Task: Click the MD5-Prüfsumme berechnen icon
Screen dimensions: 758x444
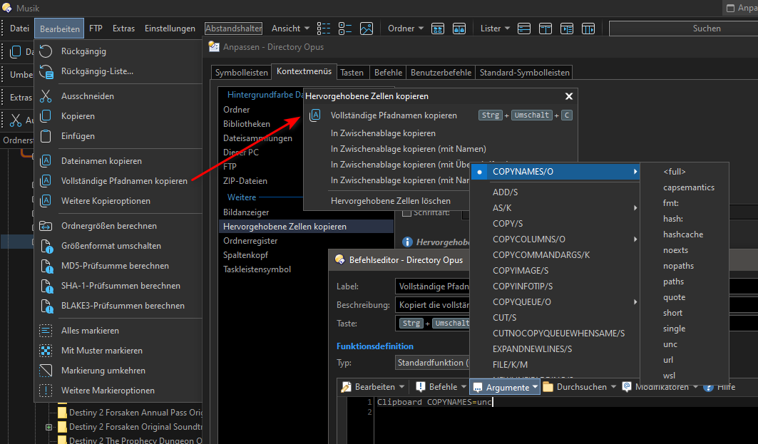Action: point(47,266)
